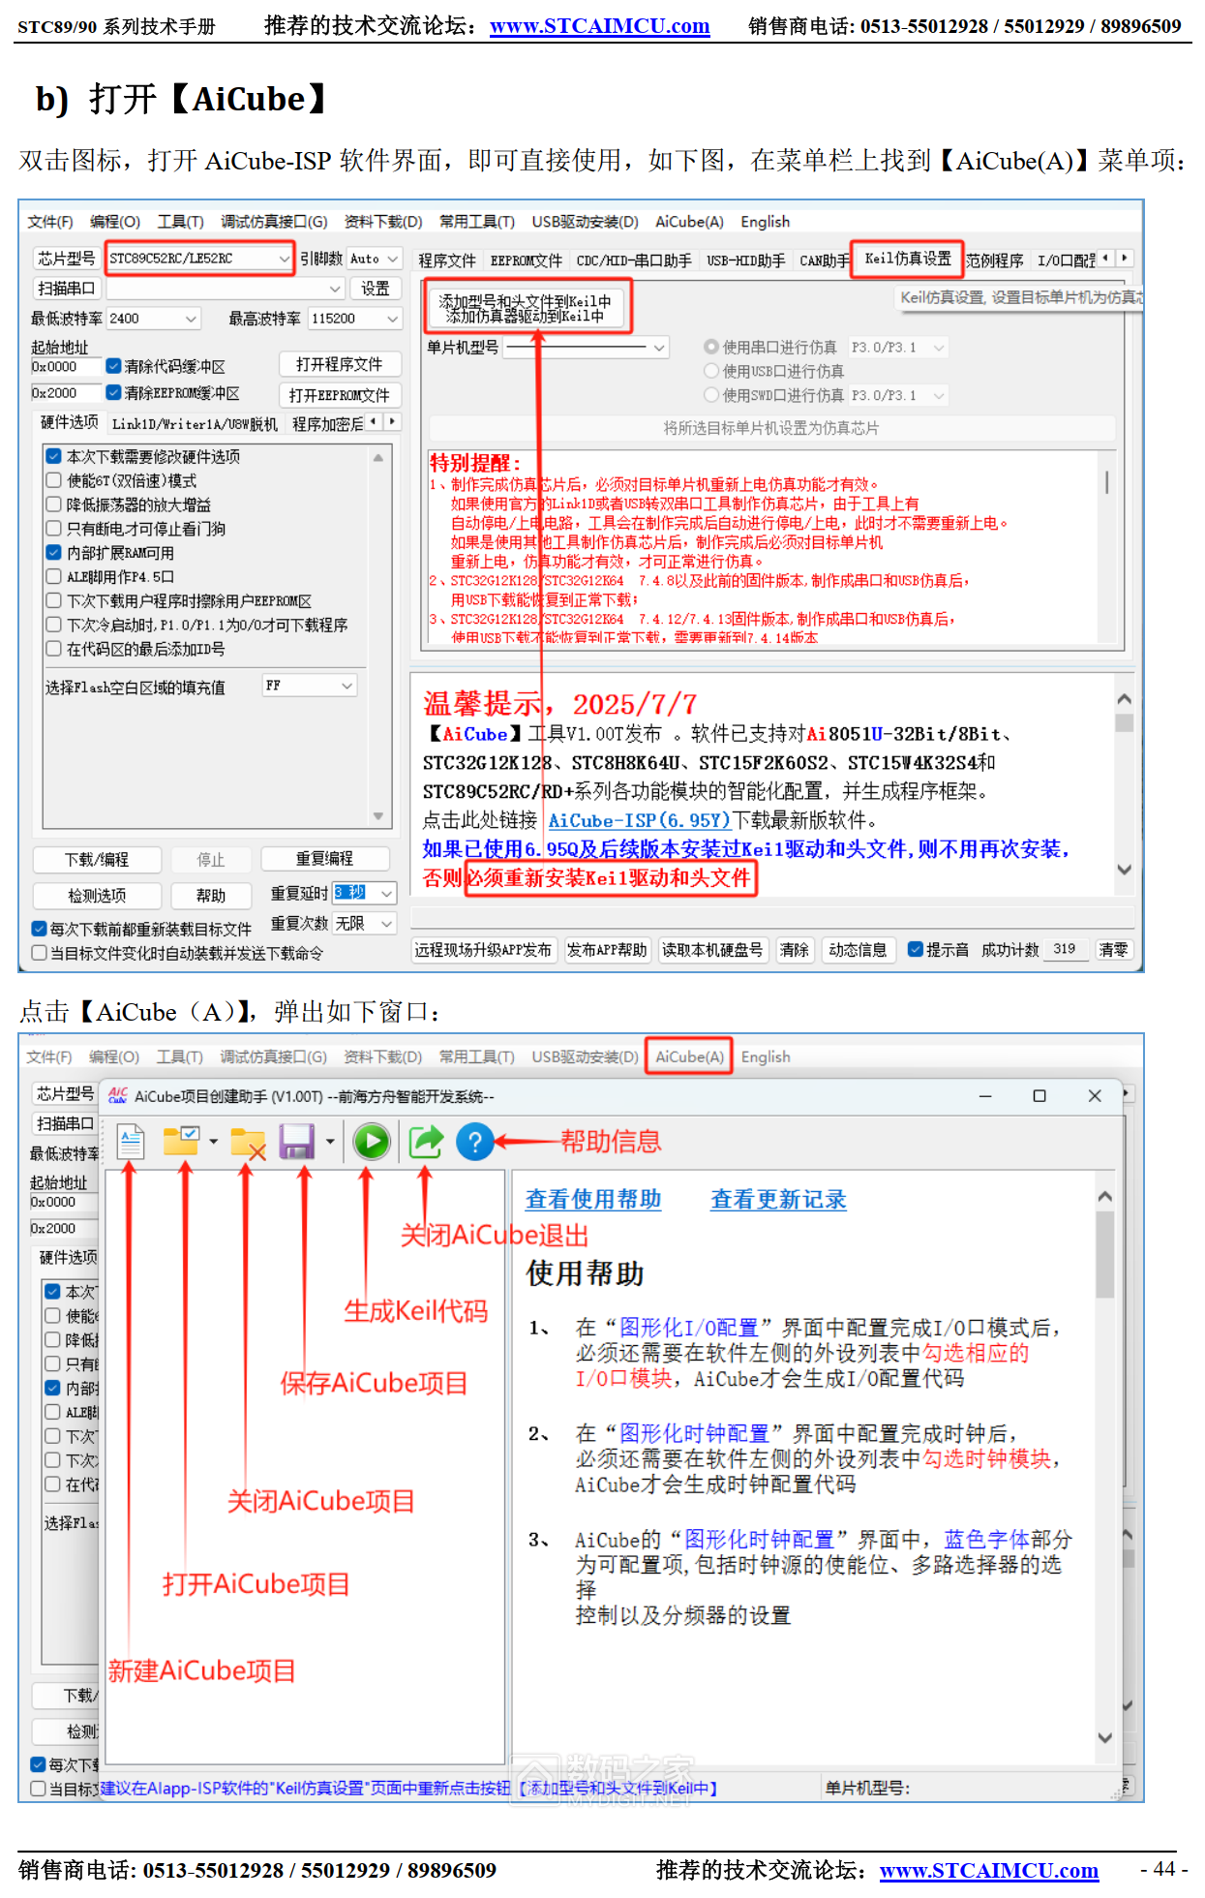Toggle 内部扩展RAM可用 checkbox
This screenshot has width=1205, height=1898.
pyautogui.click(x=54, y=553)
